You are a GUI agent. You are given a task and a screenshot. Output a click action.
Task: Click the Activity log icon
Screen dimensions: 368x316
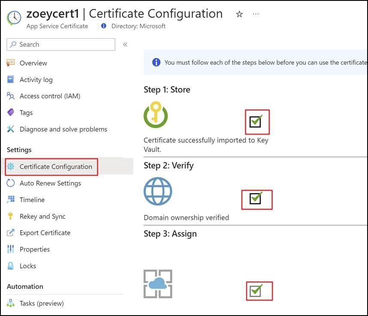coord(11,79)
